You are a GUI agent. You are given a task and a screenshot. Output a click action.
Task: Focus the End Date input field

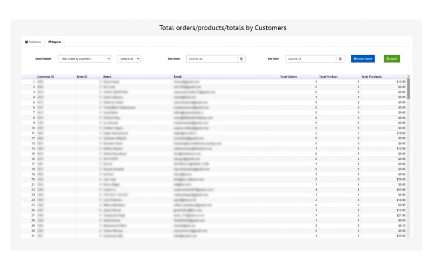(310, 58)
